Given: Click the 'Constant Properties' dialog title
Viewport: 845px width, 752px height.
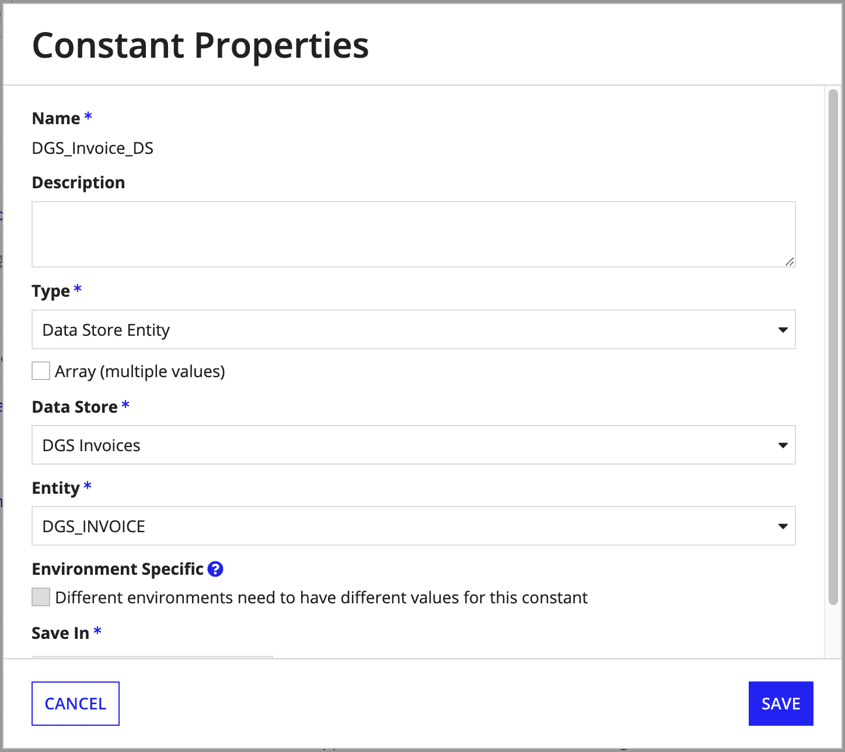Looking at the screenshot, I should point(200,45).
